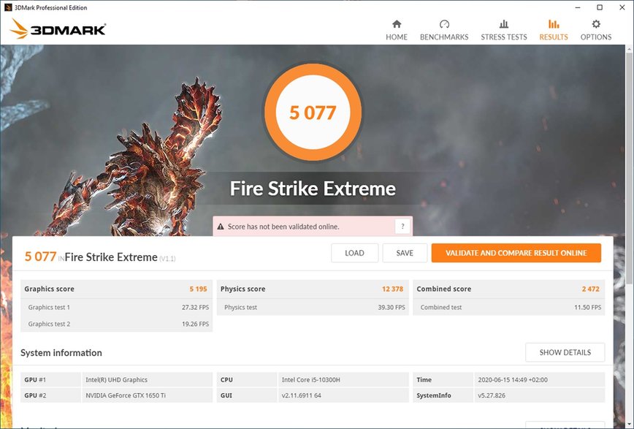Screen dimensions: 634x429
Task: Open Options gear icon
Action: coord(596,24)
